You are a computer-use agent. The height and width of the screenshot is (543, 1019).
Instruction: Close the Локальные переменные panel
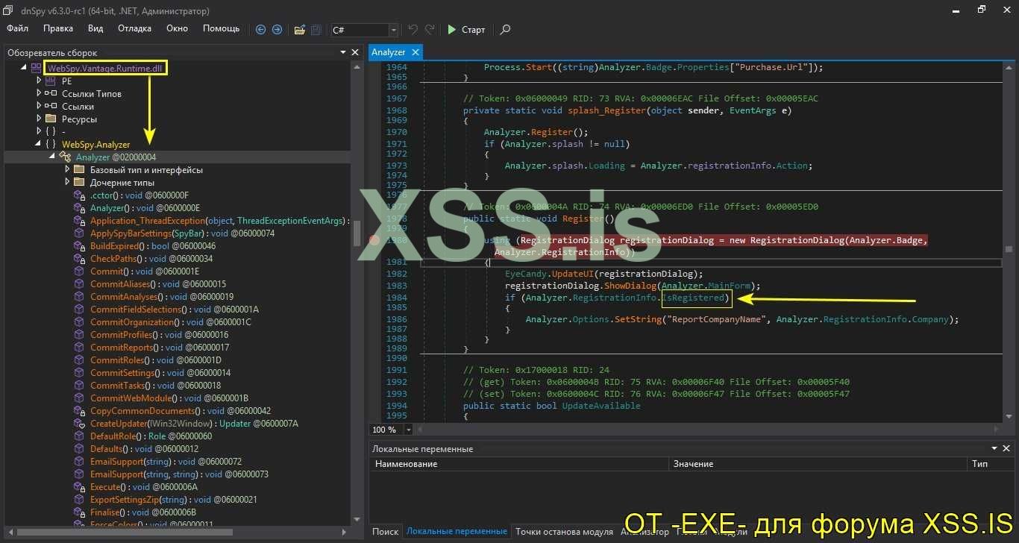[x=1007, y=448]
